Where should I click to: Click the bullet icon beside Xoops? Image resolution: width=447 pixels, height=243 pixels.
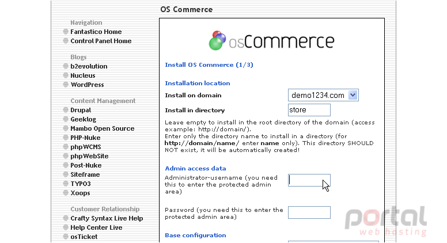[66, 192]
